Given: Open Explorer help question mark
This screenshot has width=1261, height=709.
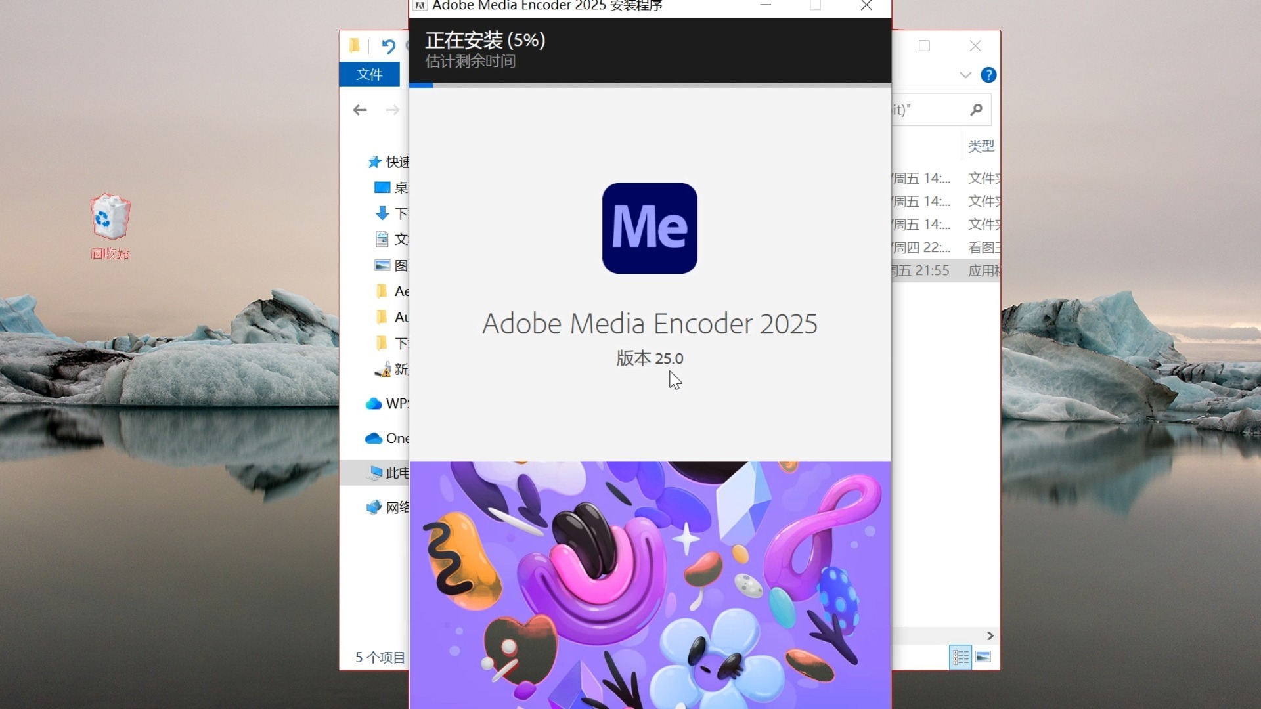Looking at the screenshot, I should [988, 75].
